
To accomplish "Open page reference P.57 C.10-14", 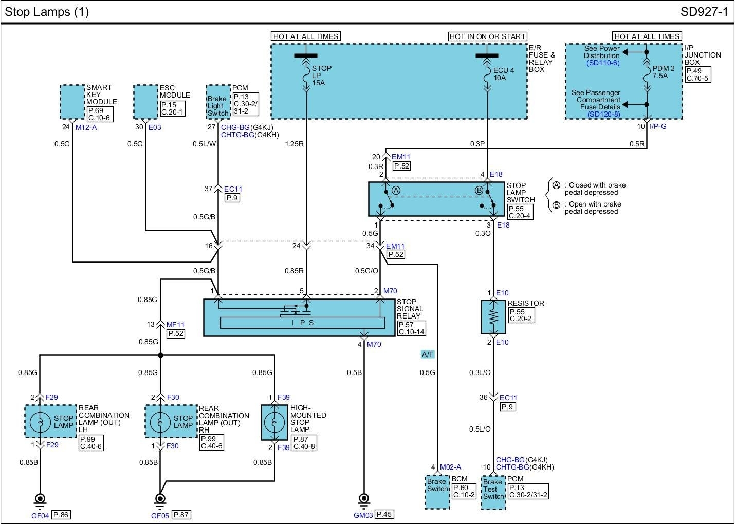I will pyautogui.click(x=411, y=329).
